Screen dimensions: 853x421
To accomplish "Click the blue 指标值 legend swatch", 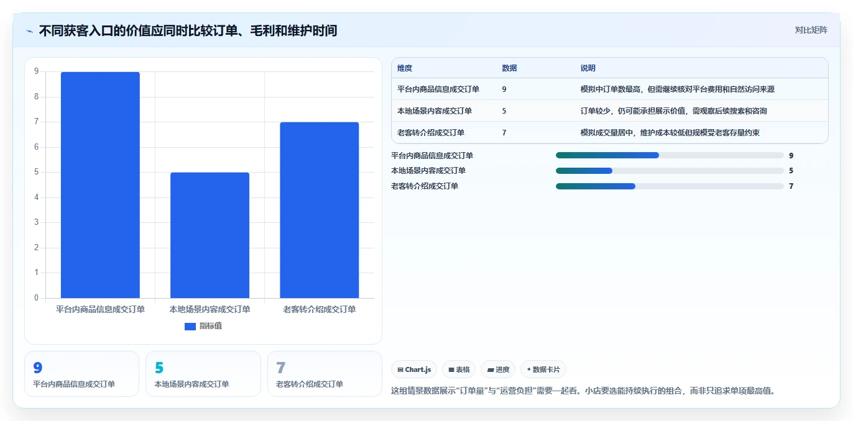I will point(190,326).
